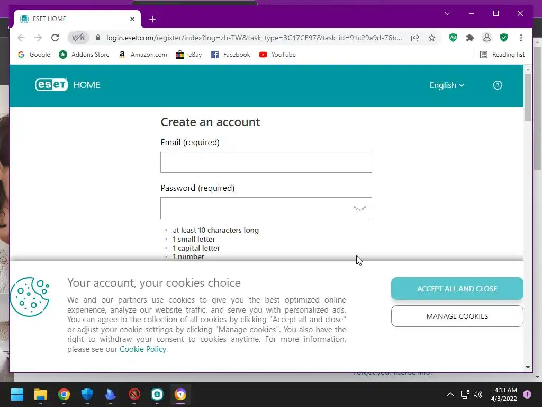
Task: Click the Manage Cookies button
Action: 457,316
